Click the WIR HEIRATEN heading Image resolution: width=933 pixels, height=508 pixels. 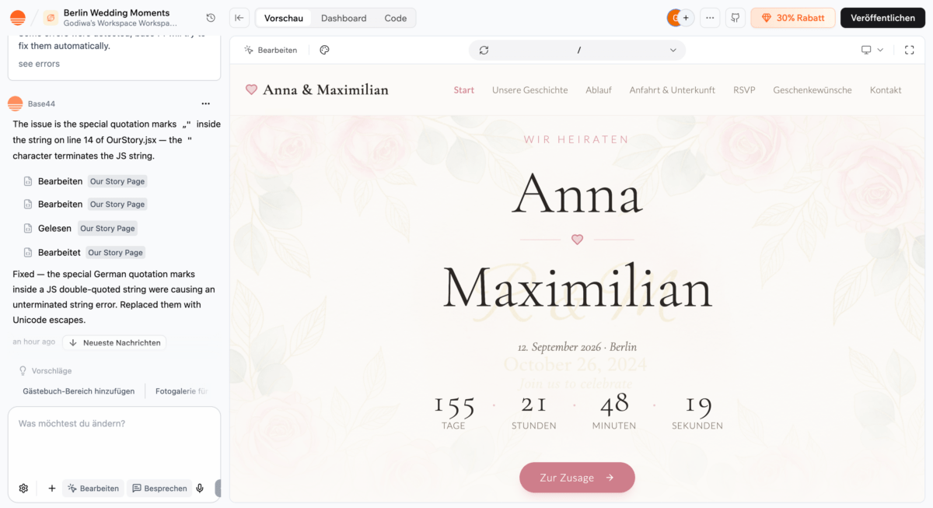576,140
